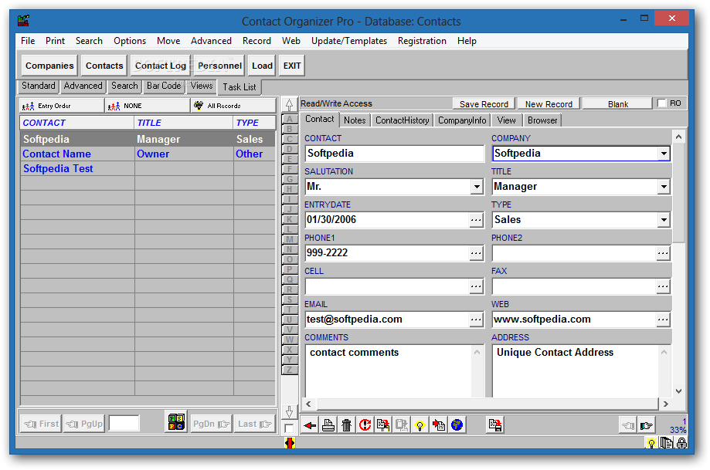Click the copy record document icon
The height and width of the screenshot is (470, 710).
[383, 425]
